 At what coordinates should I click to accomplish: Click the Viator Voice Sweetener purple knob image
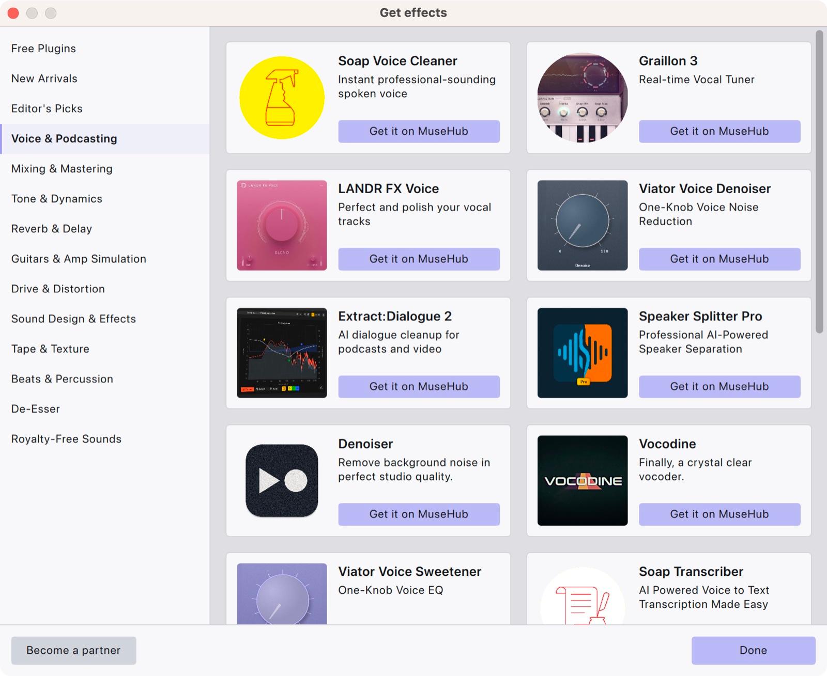coord(282,594)
